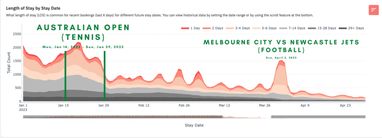382x138 pixels.
Task: Click the Jan 15 x-axis label
Action: tap(63, 105)
